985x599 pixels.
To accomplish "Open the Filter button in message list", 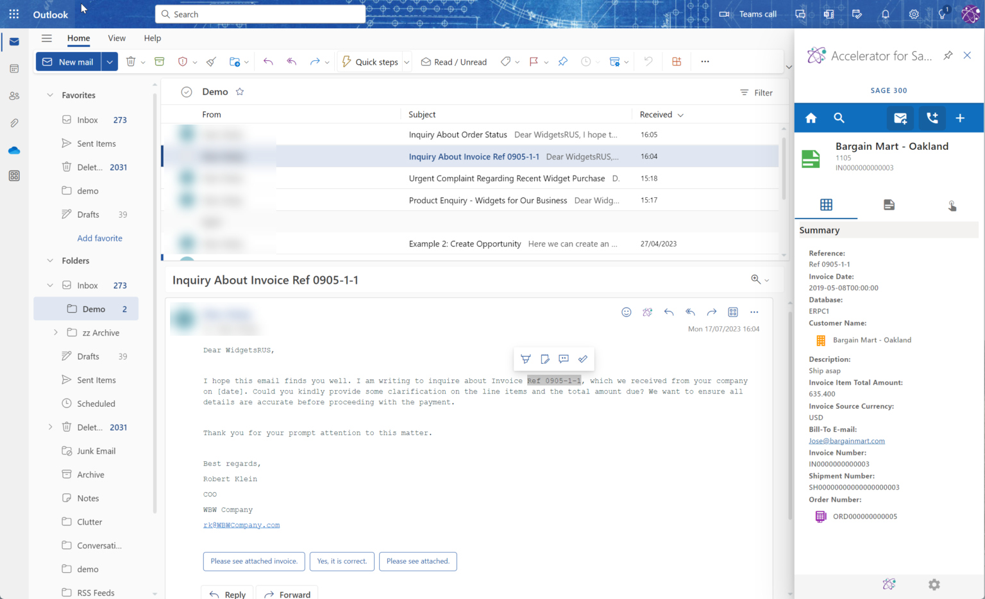I will point(756,93).
